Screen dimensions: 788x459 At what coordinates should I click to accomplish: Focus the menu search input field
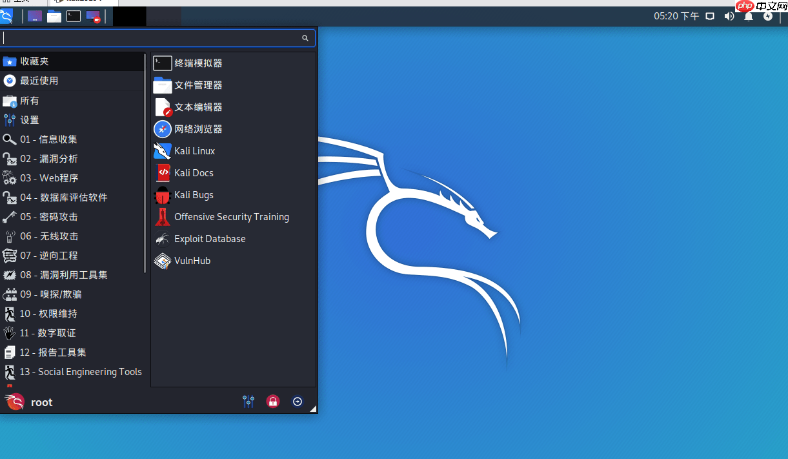[158, 38]
